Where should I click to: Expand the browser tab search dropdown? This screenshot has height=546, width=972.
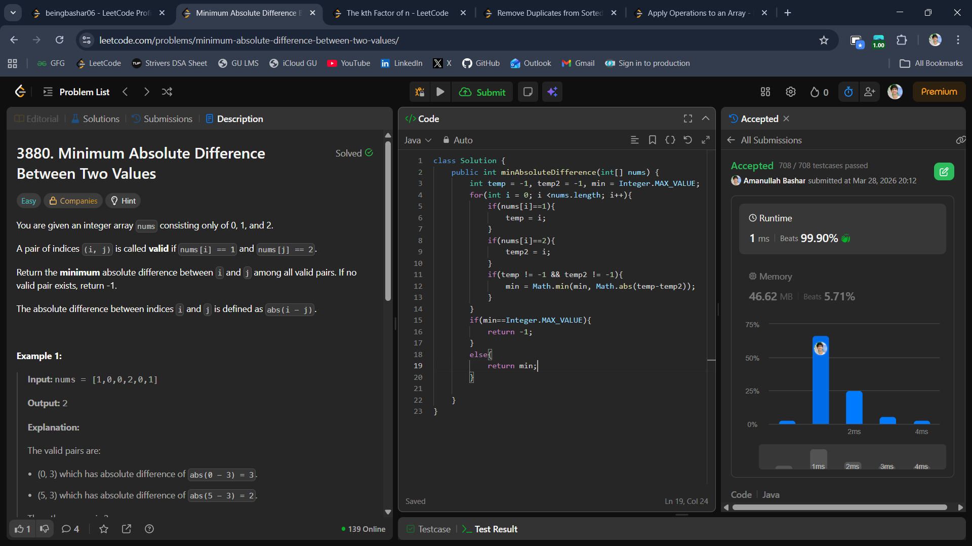coord(13,13)
